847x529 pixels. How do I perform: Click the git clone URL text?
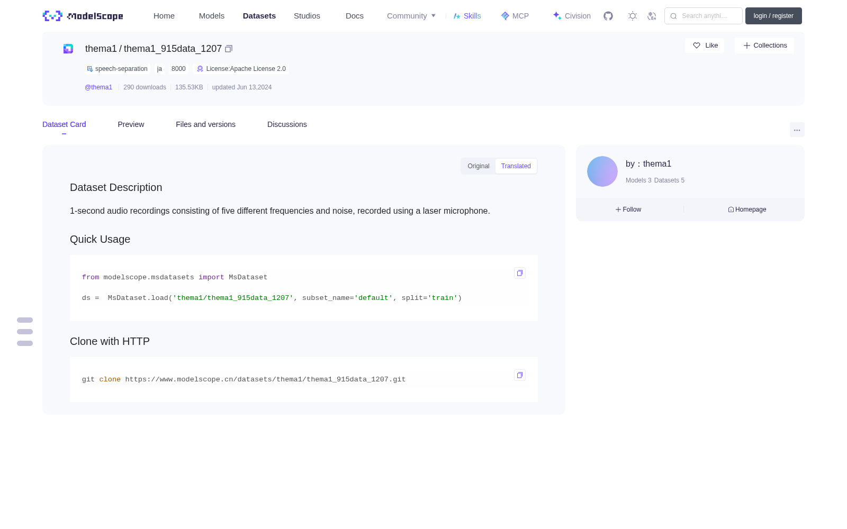coord(265,379)
